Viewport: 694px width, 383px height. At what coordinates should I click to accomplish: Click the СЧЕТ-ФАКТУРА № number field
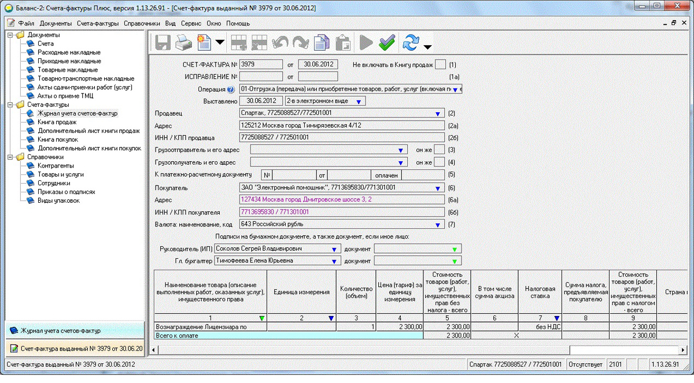261,65
